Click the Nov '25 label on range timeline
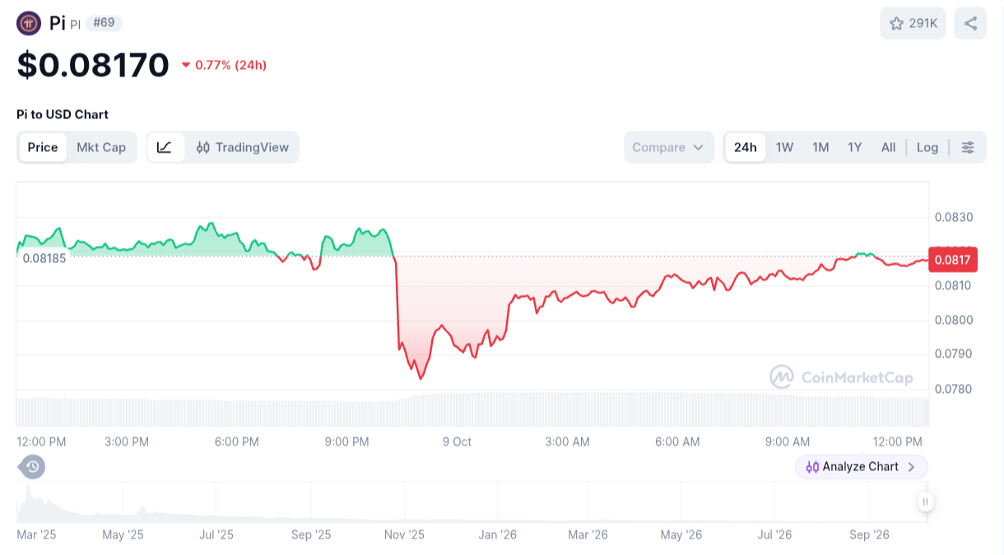The image size is (1004, 555). [x=404, y=534]
